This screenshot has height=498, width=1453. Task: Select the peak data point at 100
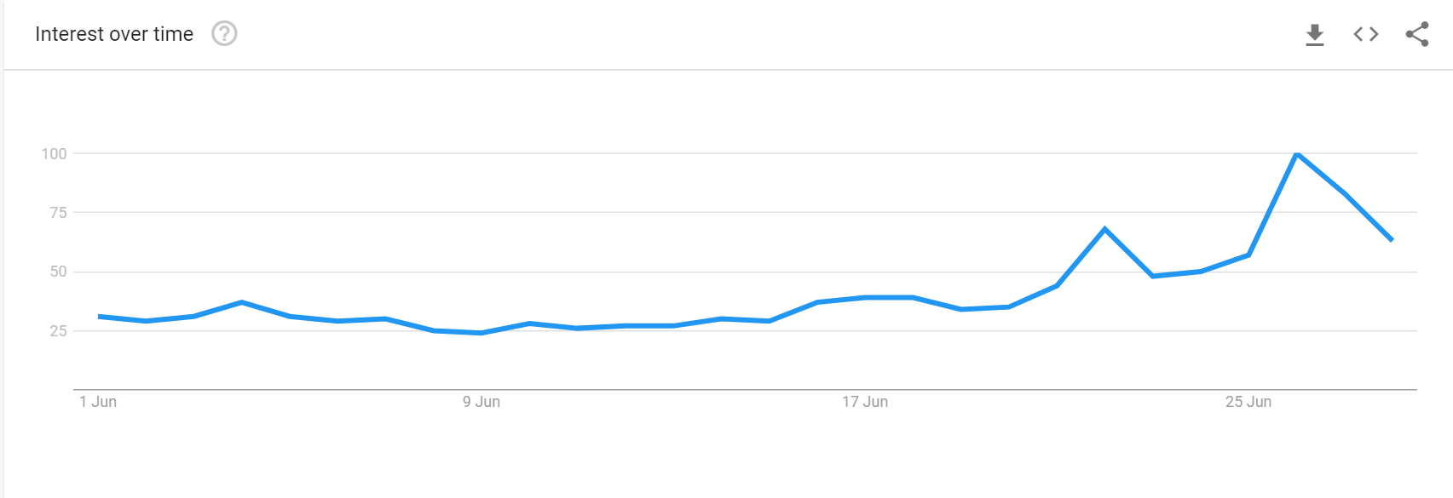click(x=1296, y=153)
